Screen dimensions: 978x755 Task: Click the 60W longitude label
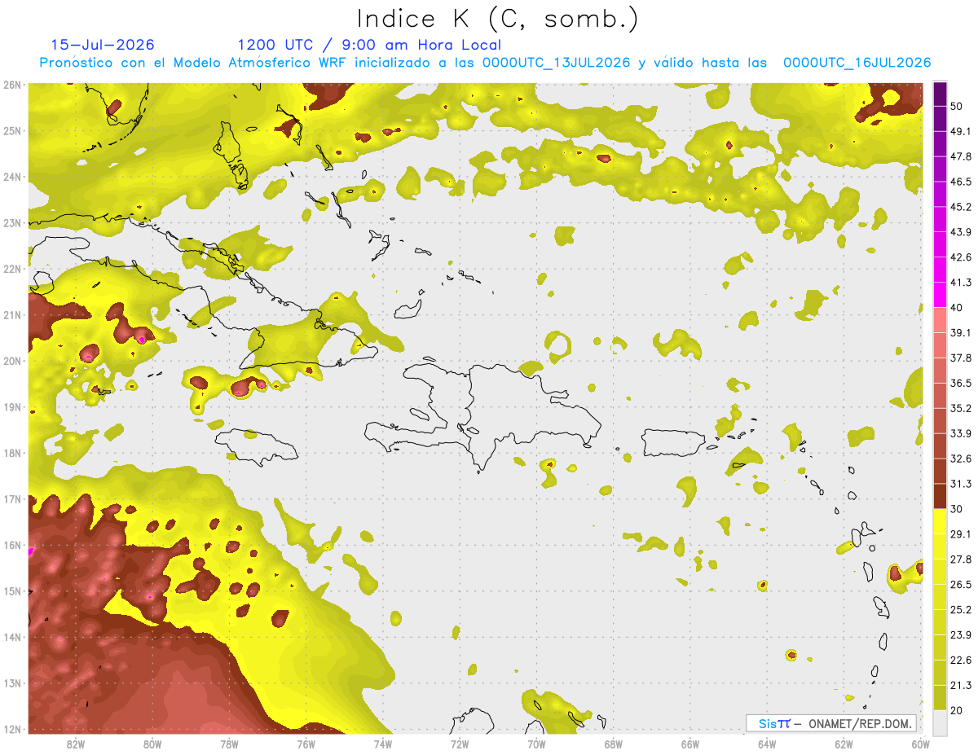point(920,744)
